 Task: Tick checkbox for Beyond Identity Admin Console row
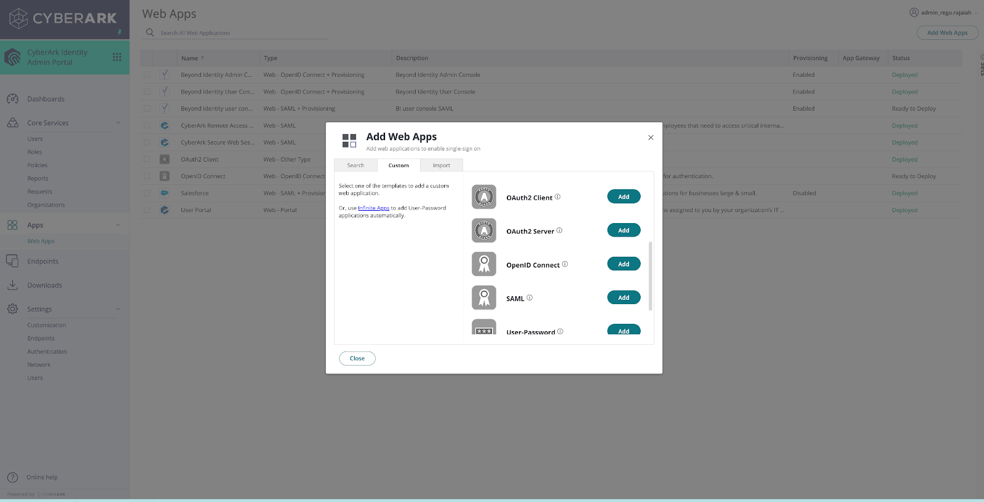point(147,75)
